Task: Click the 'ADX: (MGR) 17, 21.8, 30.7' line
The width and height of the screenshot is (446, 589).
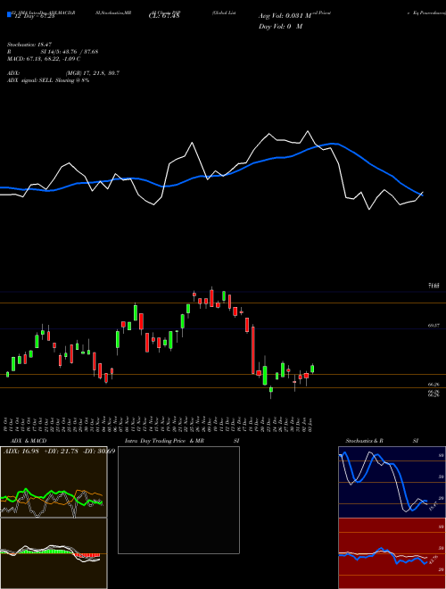Action: pyautogui.click(x=63, y=73)
